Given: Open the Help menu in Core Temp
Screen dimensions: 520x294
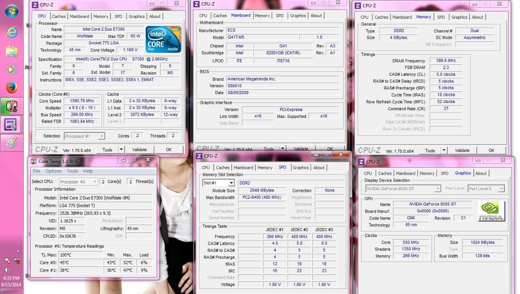Looking at the screenshot, I should coord(88,171).
